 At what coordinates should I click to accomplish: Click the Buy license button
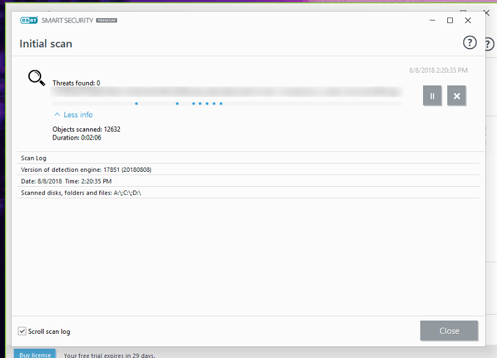35,354
